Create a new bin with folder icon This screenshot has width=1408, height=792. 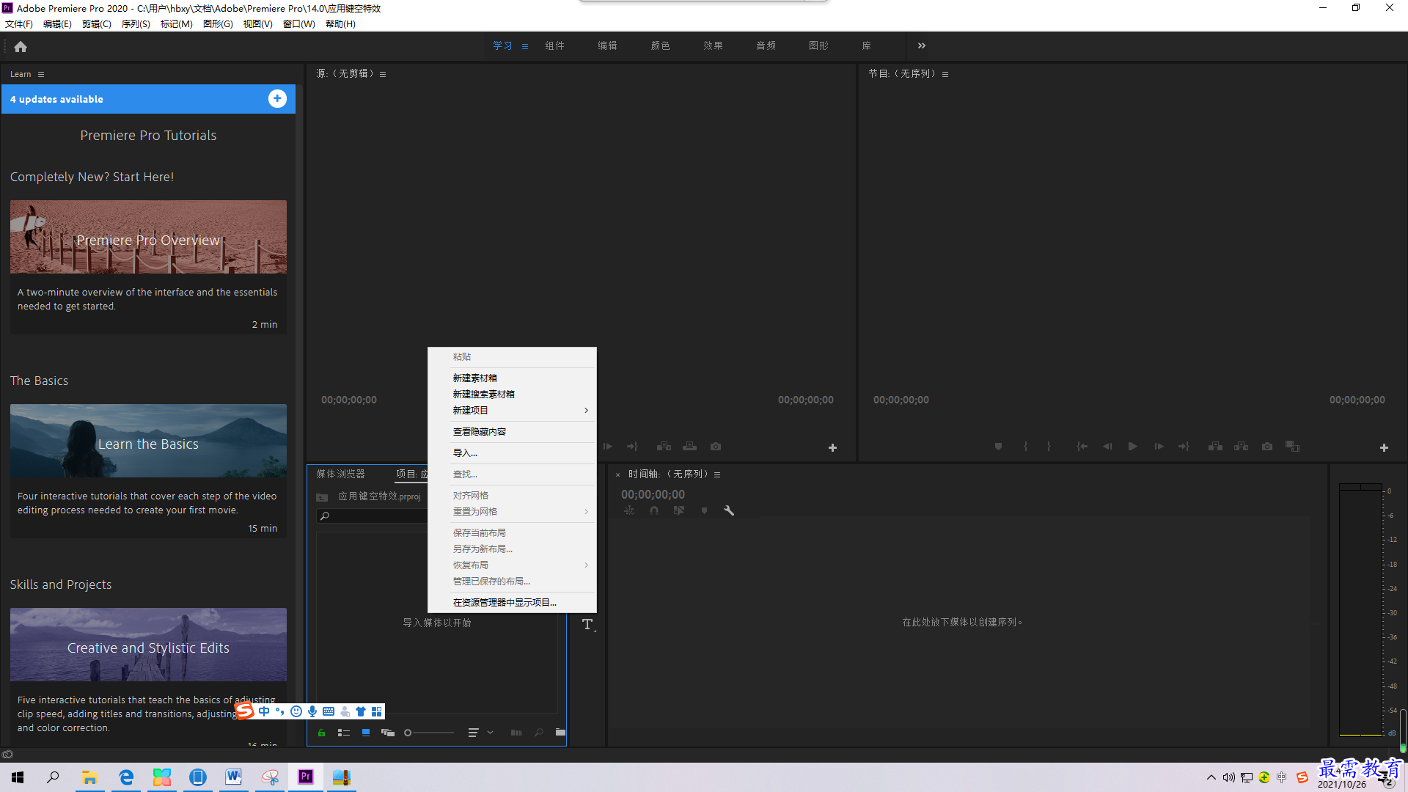pyautogui.click(x=560, y=733)
